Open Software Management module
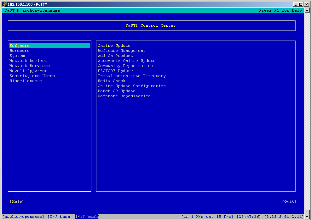311x220 pixels. tap(122, 51)
